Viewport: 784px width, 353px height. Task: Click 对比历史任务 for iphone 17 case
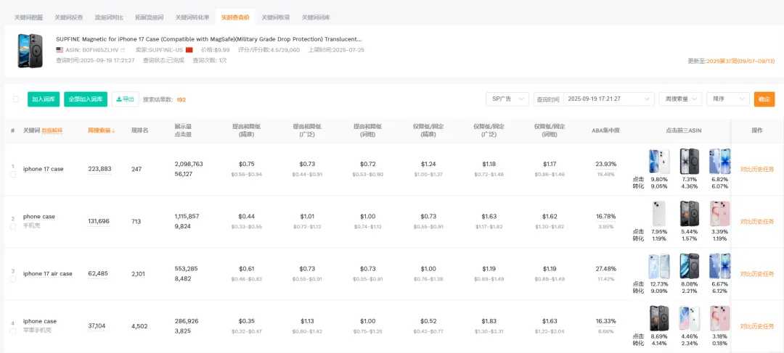click(x=757, y=170)
